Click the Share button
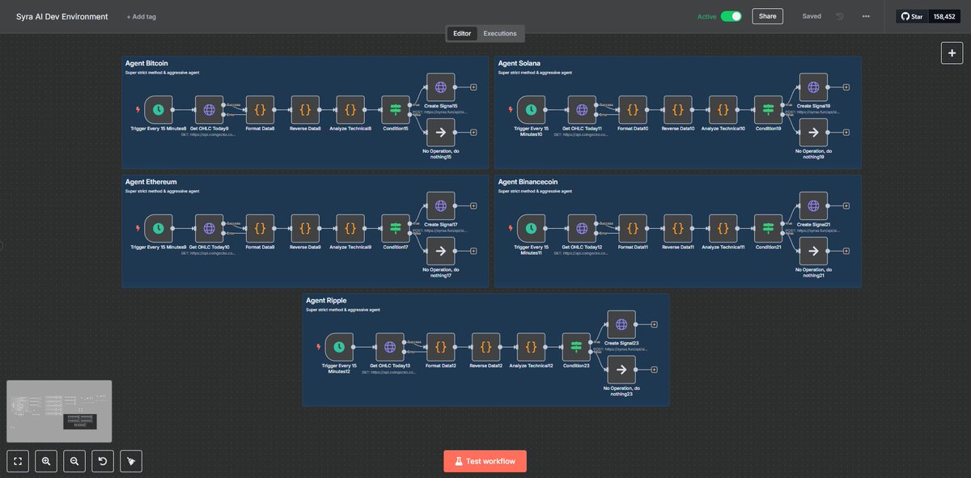971x478 pixels. click(768, 16)
